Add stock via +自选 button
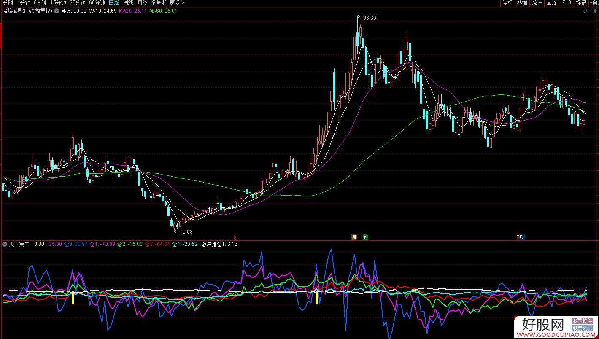 tap(594, 3)
